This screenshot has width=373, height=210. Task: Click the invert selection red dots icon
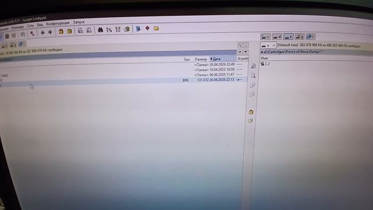pyautogui.click(x=33, y=33)
